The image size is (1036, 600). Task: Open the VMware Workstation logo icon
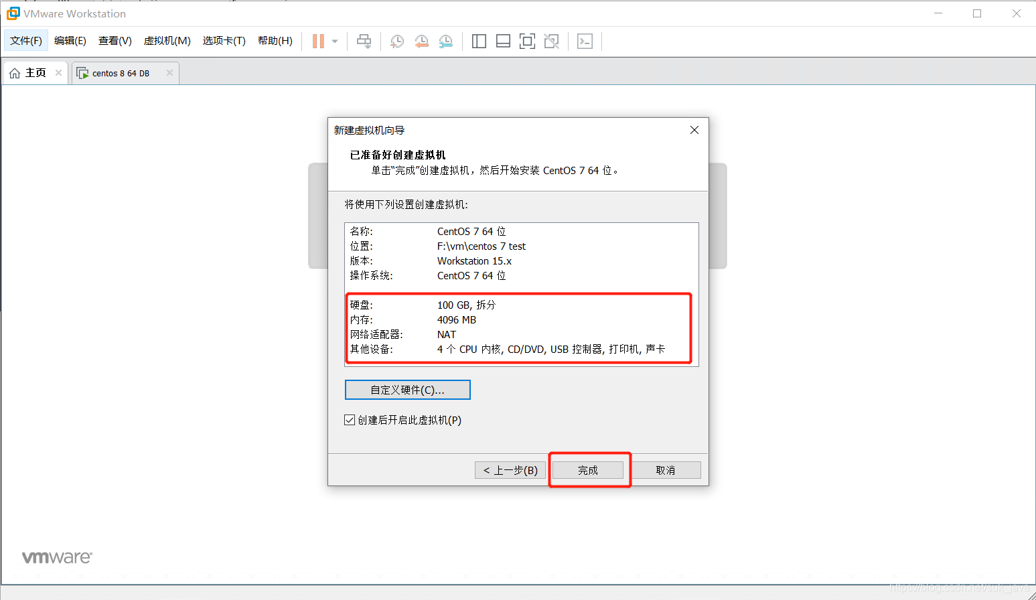pos(13,13)
